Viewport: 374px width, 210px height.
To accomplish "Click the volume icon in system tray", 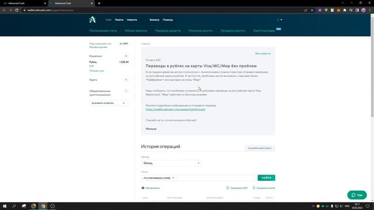I will click(341, 206).
